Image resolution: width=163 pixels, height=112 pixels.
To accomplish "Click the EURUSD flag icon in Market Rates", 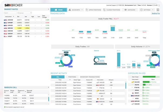I will 5,25.
